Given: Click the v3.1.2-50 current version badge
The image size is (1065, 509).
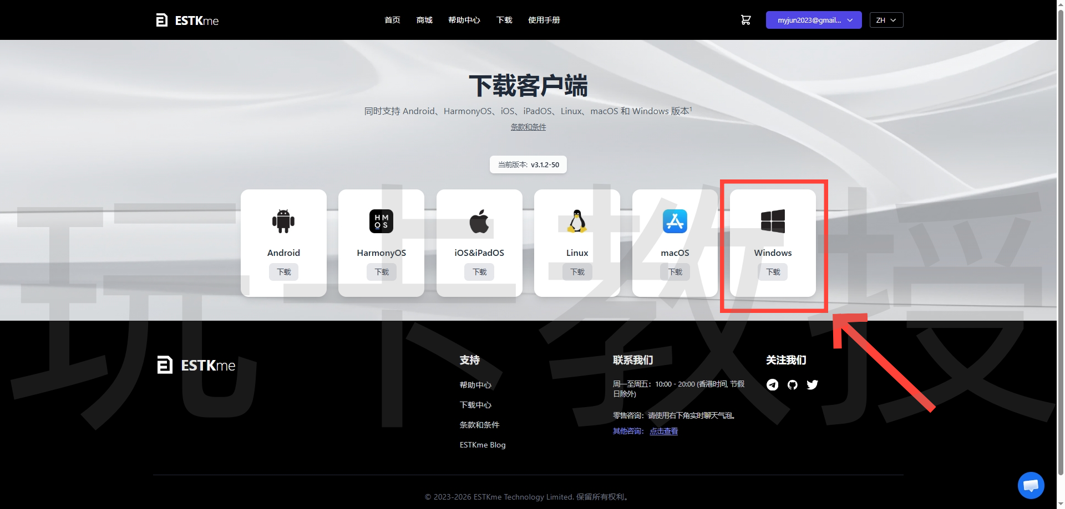Looking at the screenshot, I should pos(528,164).
